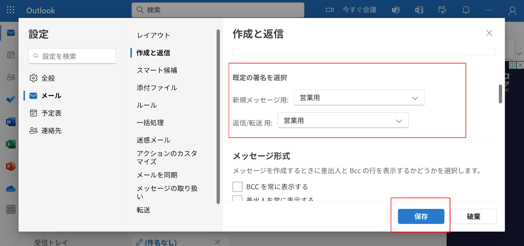Click the Word app icon in sidebar
Screen dimensions: 524x246
tap(11, 122)
